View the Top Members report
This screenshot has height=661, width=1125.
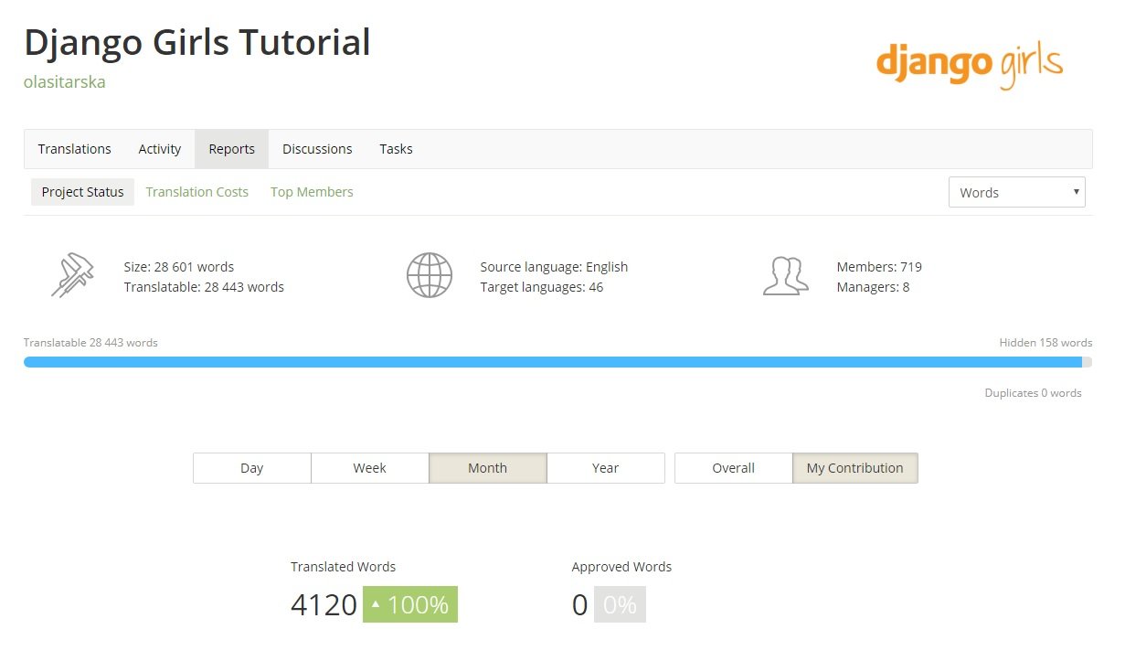[312, 192]
